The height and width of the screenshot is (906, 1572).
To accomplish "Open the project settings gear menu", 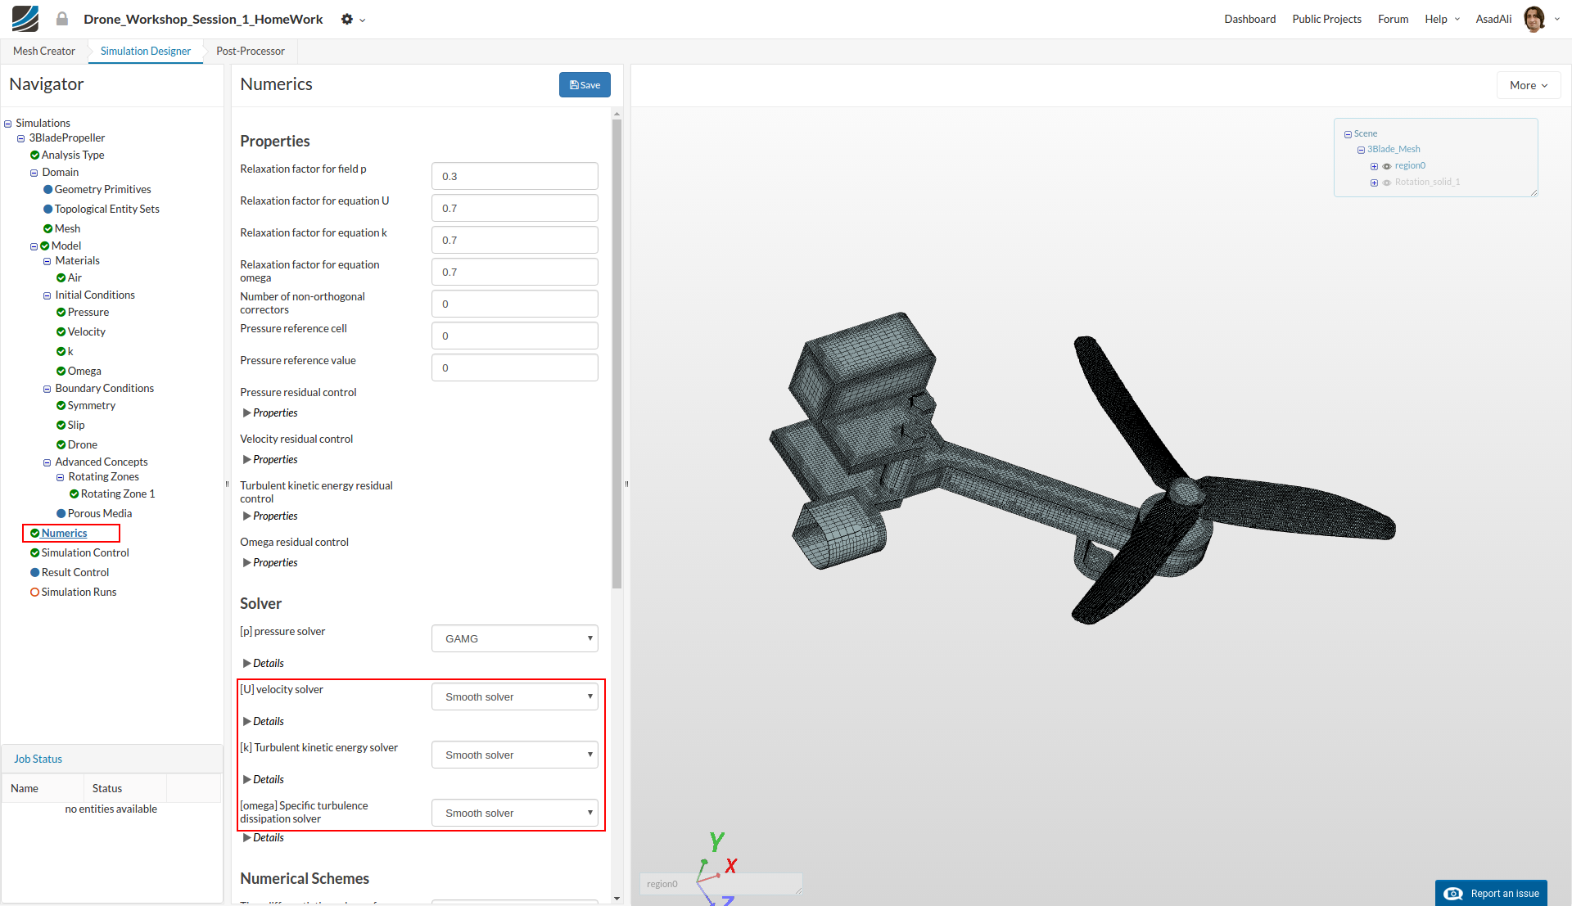I will [x=348, y=19].
